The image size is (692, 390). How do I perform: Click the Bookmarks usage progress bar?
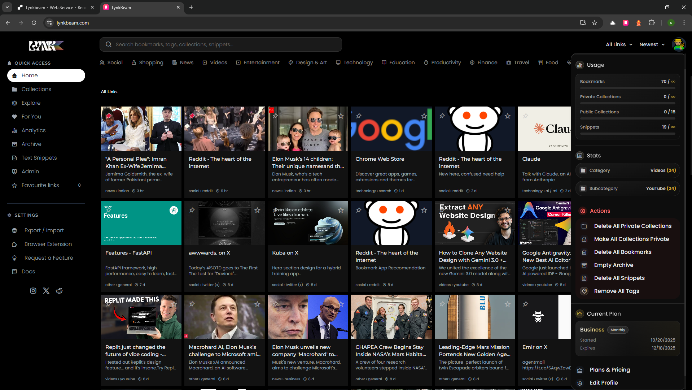(627, 88)
